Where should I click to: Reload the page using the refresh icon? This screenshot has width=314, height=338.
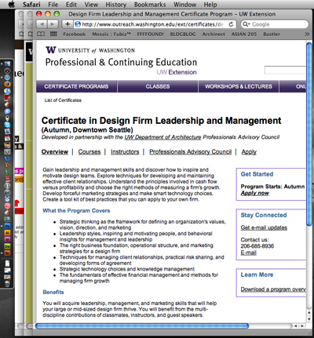231,24
